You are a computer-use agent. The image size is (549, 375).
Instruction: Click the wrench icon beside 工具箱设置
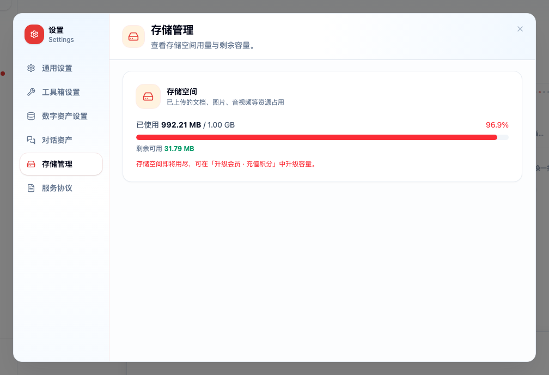pos(31,92)
